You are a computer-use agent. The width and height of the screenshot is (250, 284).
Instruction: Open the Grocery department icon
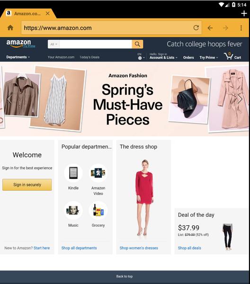(x=98, y=210)
